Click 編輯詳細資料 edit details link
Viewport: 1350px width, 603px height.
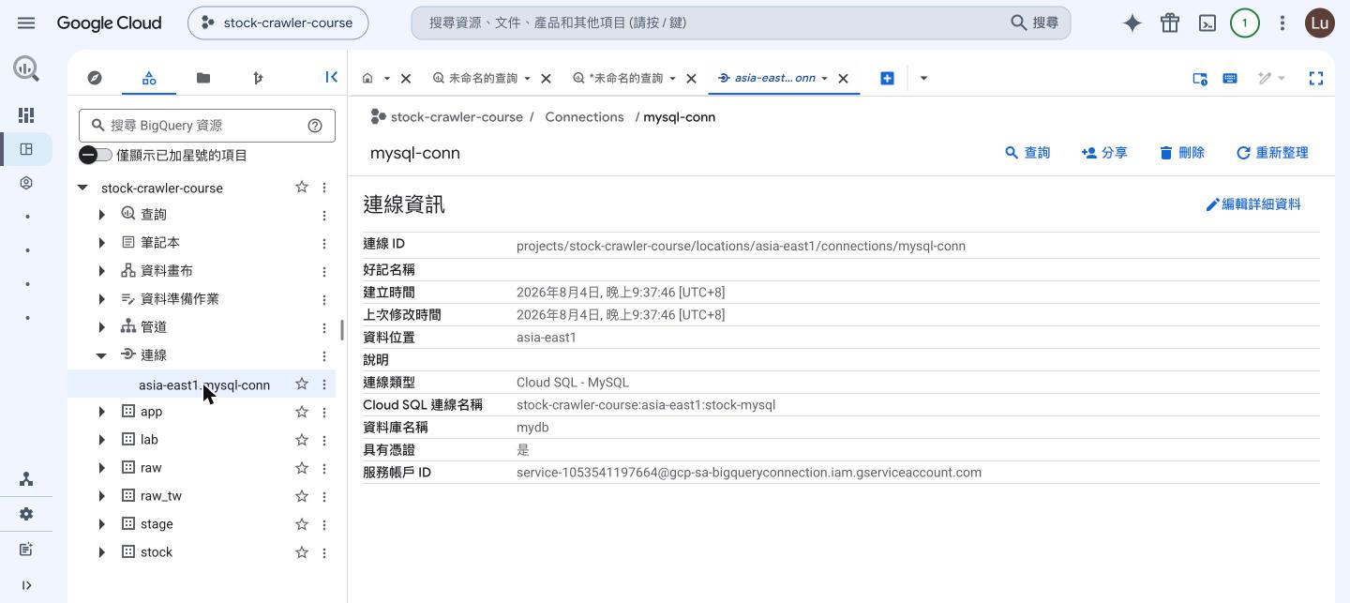click(1253, 204)
